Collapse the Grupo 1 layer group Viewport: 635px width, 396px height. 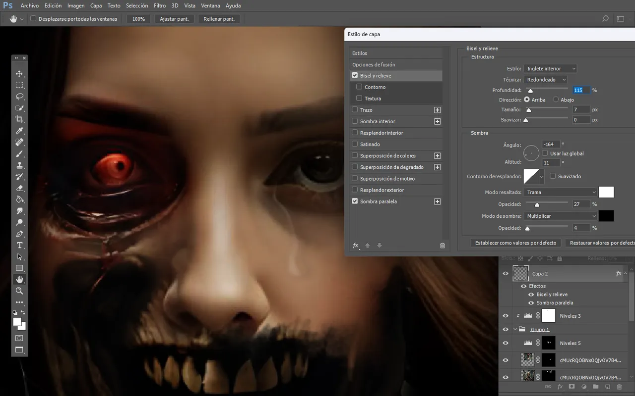tap(515, 329)
